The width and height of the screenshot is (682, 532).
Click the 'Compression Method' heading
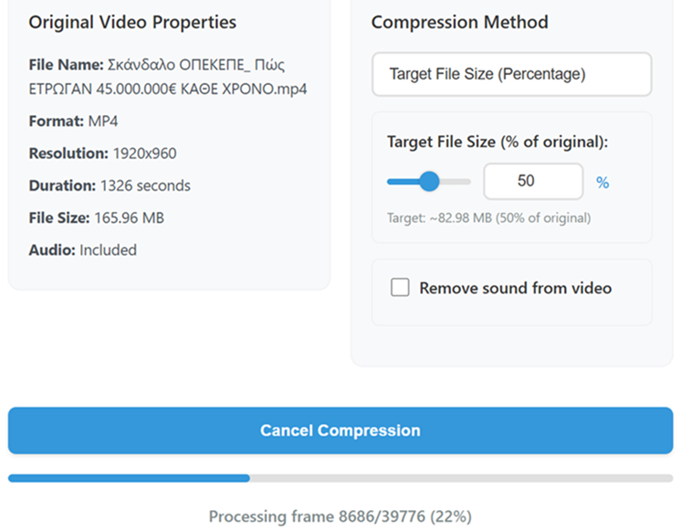coord(459,23)
